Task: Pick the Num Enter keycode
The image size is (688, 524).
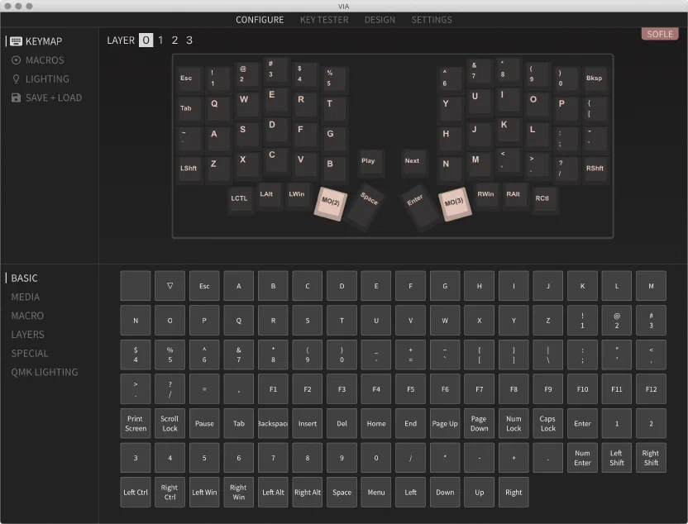Action: click(582, 458)
